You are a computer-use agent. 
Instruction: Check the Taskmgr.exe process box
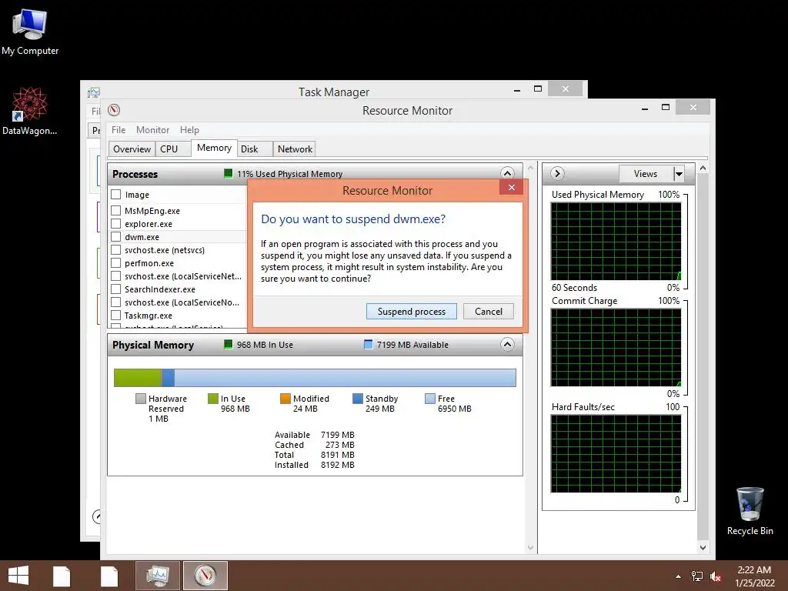coord(116,315)
